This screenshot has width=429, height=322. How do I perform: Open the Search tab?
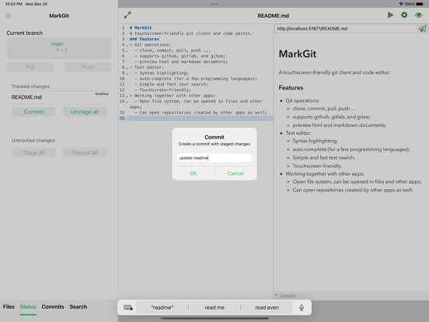78,306
